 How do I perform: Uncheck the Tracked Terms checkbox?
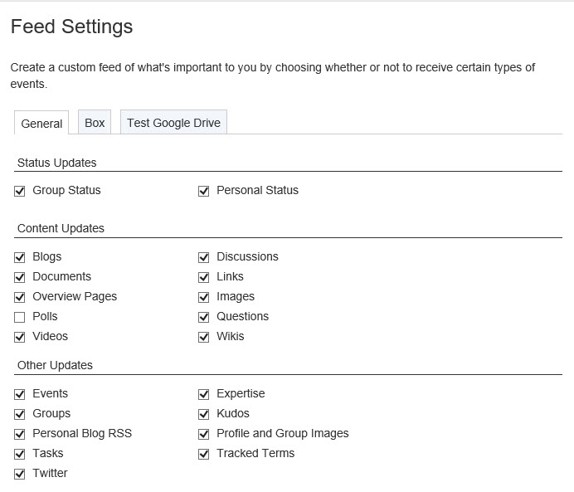[x=204, y=454]
